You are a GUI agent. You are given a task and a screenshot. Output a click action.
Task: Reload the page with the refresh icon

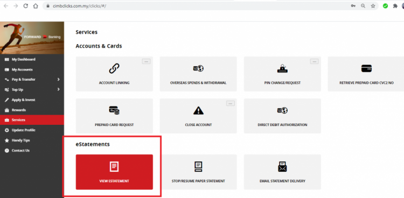(25, 6)
